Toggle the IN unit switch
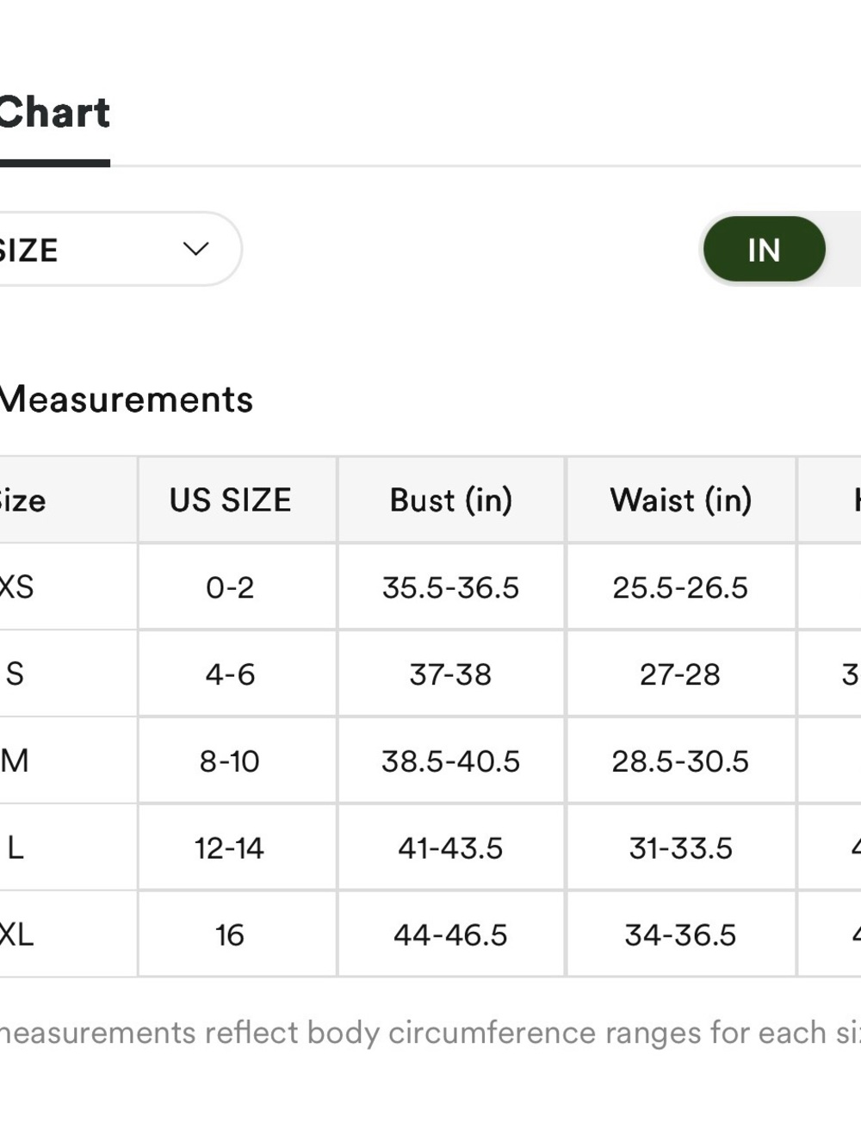 [x=765, y=249]
